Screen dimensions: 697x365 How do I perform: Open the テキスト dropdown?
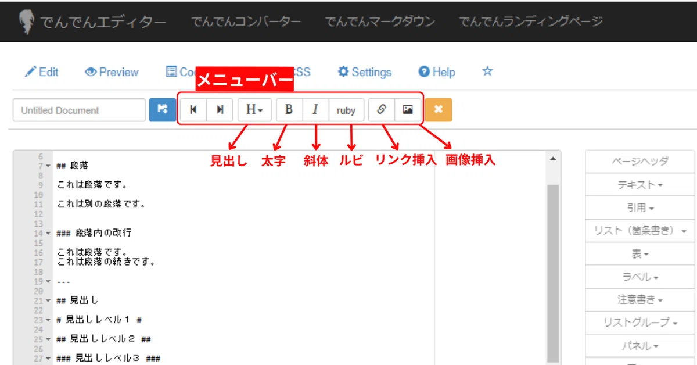click(641, 184)
